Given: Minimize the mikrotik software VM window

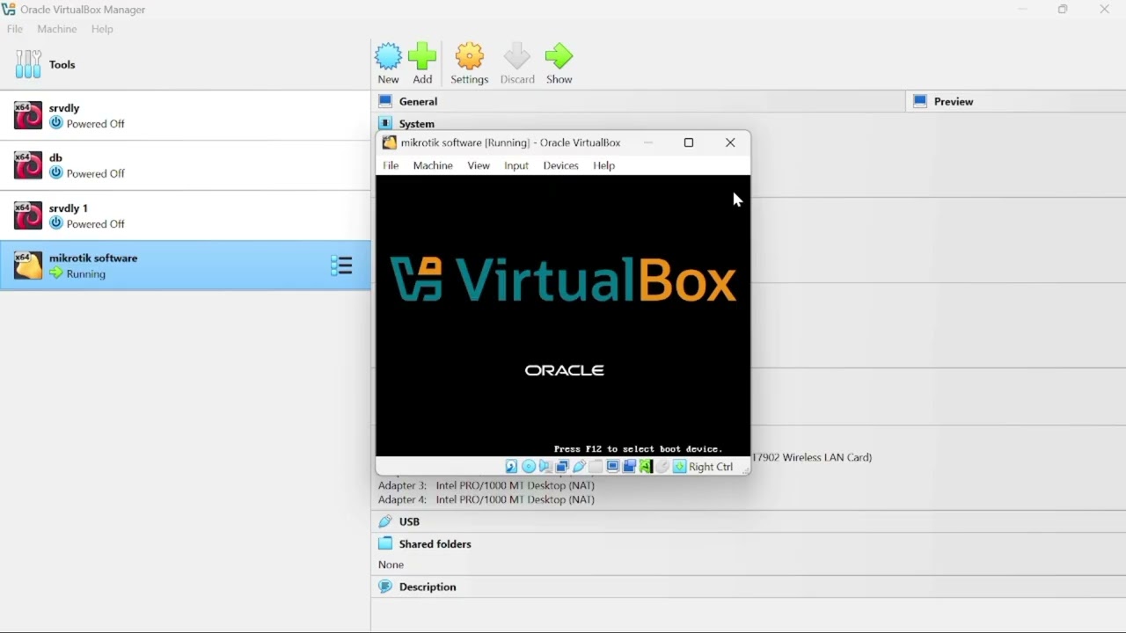Looking at the screenshot, I should tap(648, 142).
